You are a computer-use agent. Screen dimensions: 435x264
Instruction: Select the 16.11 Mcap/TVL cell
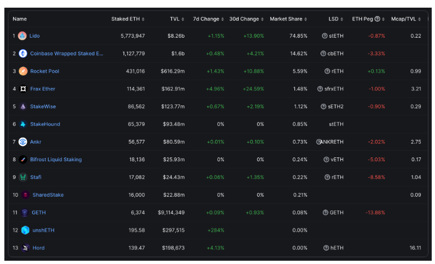point(415,248)
